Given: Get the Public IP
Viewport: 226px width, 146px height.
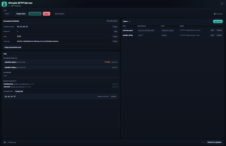Looking at the screenshot, I should [116, 31].
